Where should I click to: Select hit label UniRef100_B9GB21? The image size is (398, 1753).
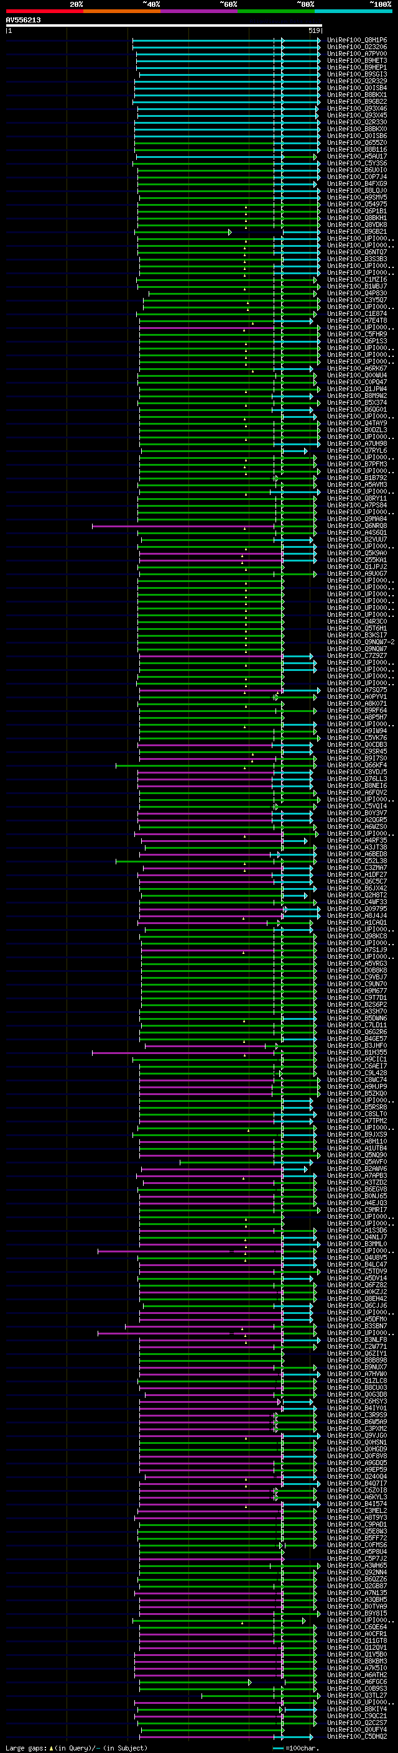coord(357,231)
